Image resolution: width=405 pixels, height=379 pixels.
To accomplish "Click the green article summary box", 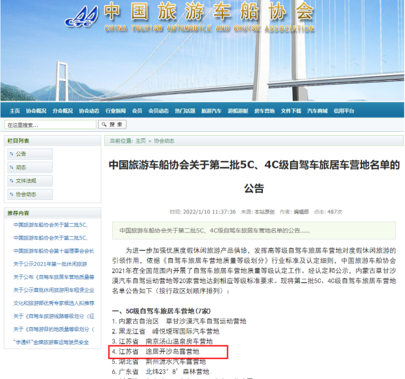I will point(254,230).
